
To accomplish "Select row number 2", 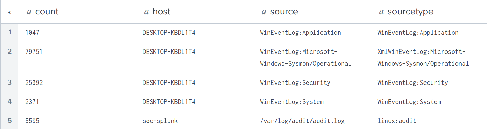I will point(10,51).
